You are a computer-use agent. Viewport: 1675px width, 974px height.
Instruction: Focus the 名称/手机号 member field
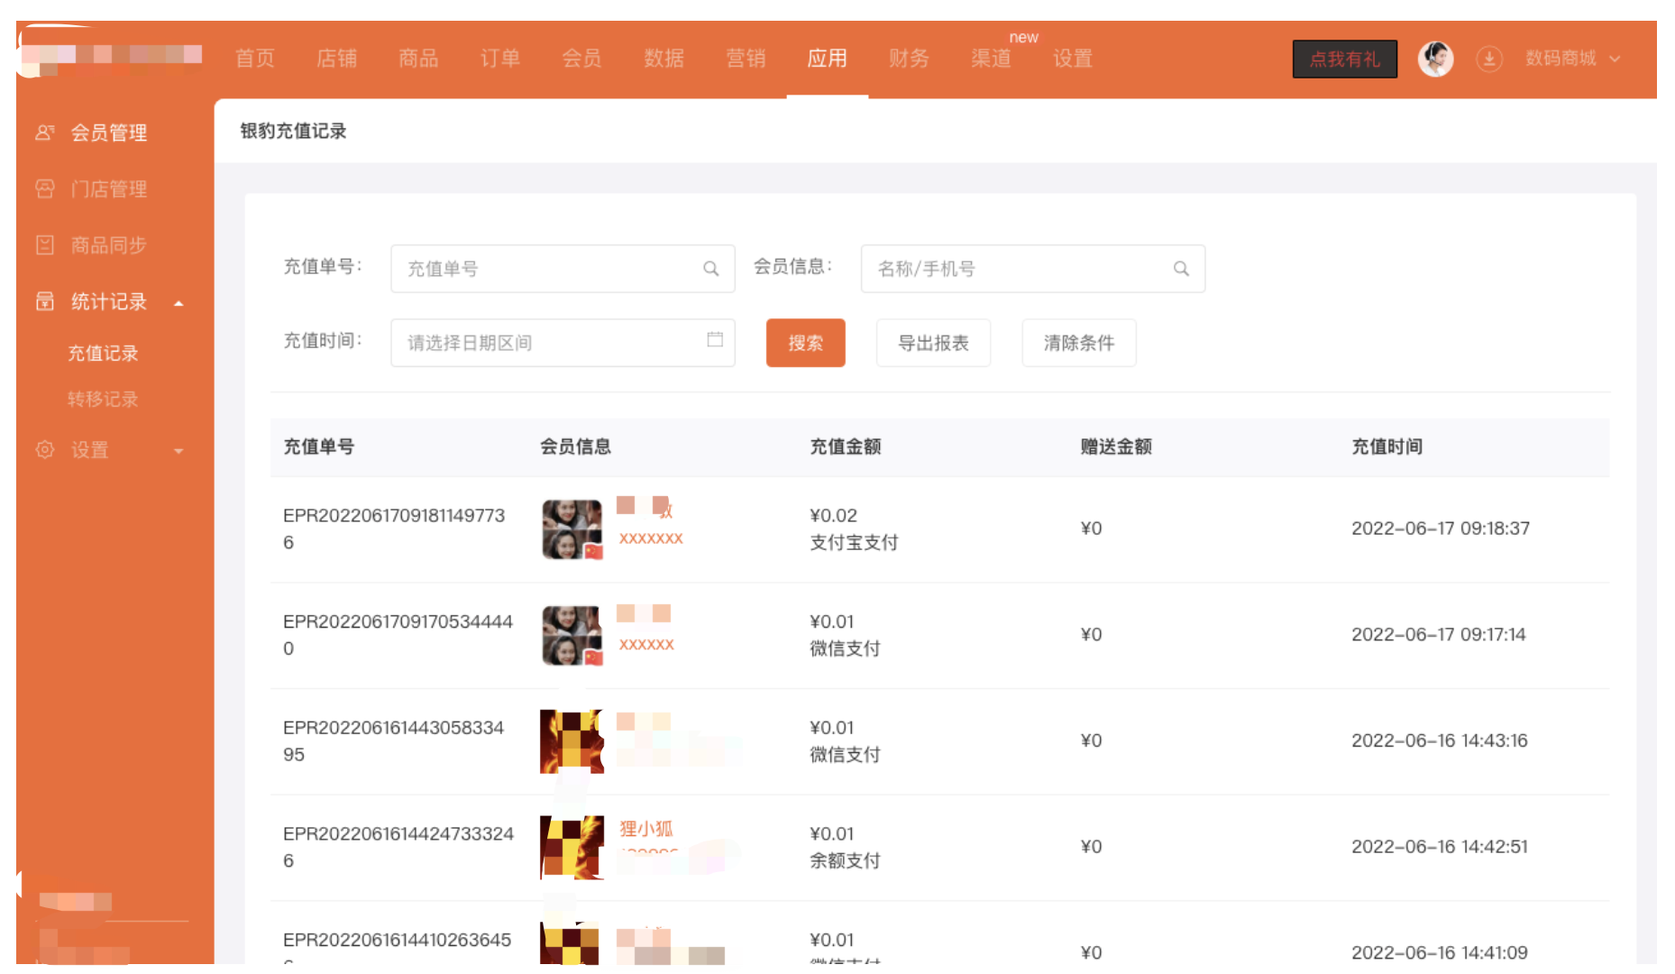pyautogui.click(x=1032, y=269)
